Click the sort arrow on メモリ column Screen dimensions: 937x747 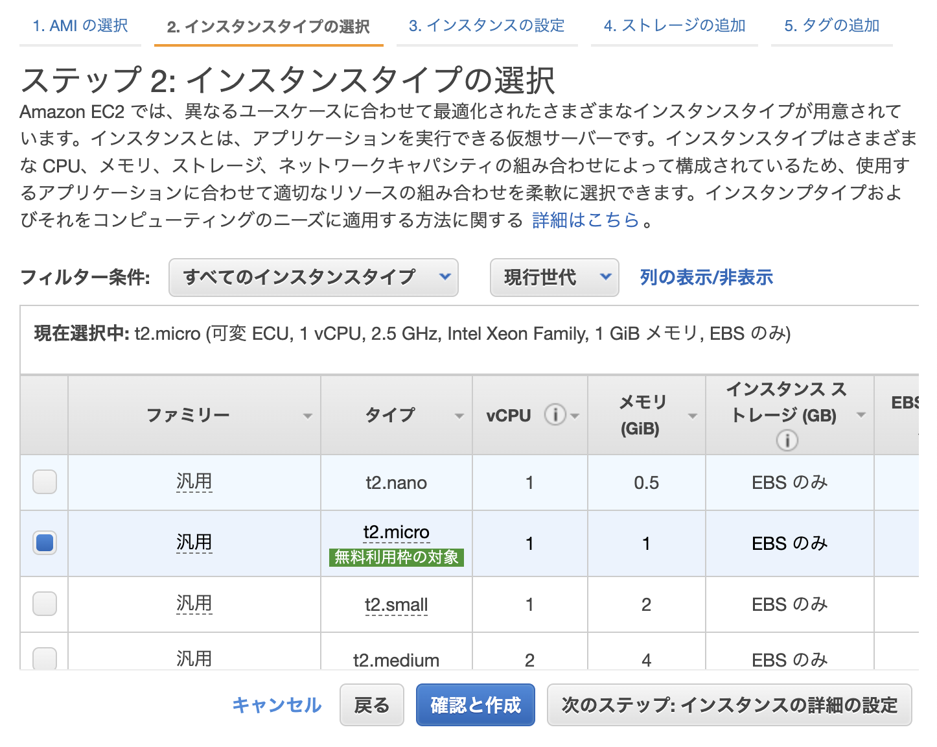tap(693, 415)
